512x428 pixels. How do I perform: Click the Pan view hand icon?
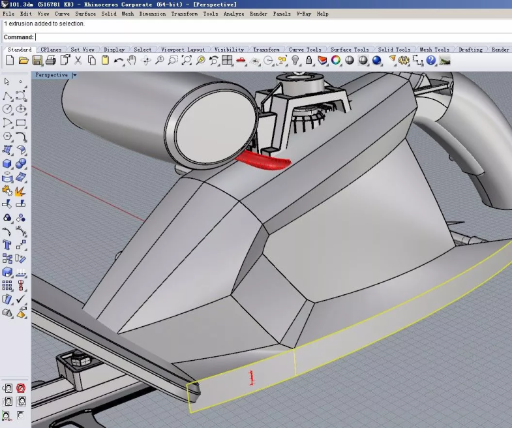click(x=132, y=60)
